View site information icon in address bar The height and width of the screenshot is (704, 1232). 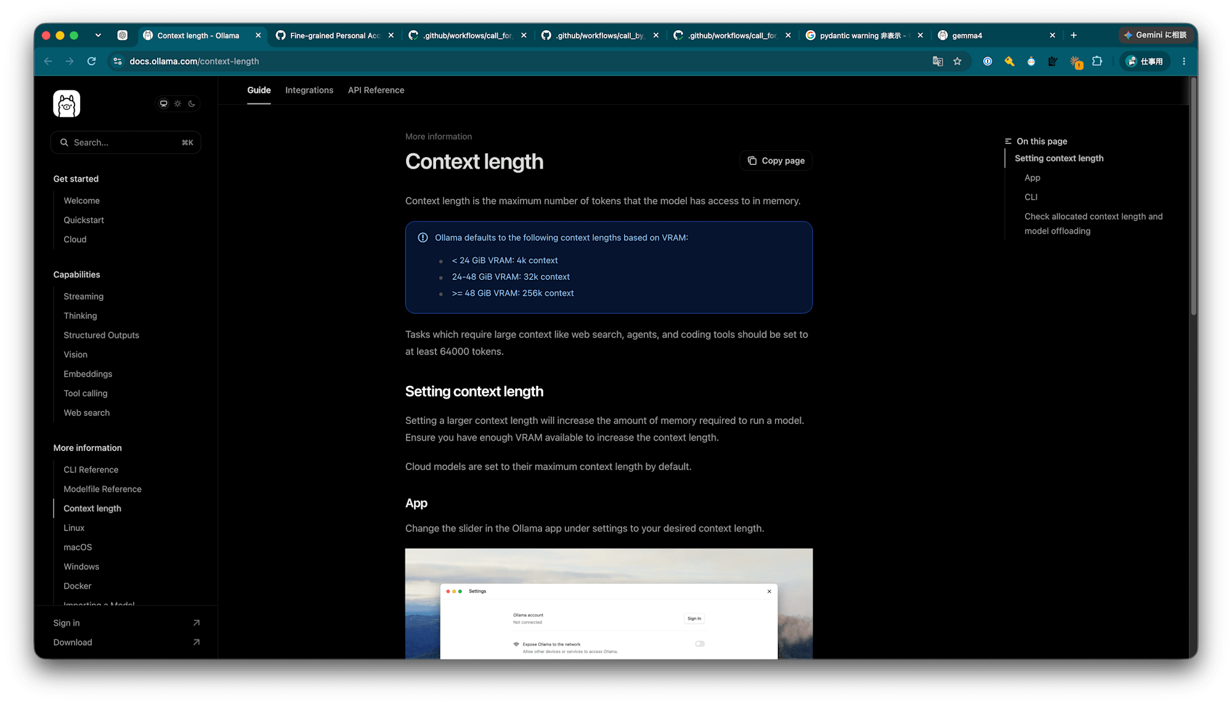coord(118,61)
